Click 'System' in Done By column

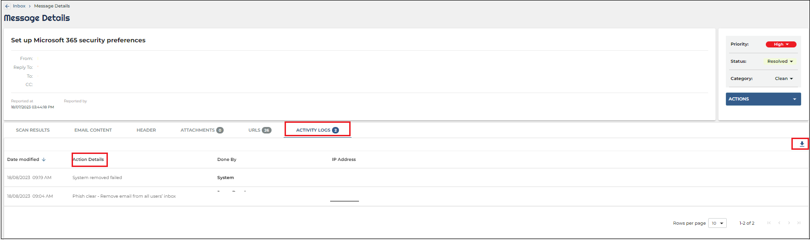click(x=226, y=178)
